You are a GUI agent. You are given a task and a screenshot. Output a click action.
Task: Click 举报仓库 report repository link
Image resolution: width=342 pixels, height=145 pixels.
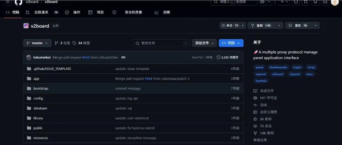coord(260,140)
